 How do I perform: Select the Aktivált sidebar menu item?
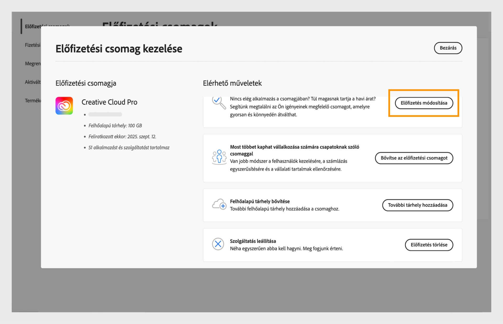coord(33,82)
